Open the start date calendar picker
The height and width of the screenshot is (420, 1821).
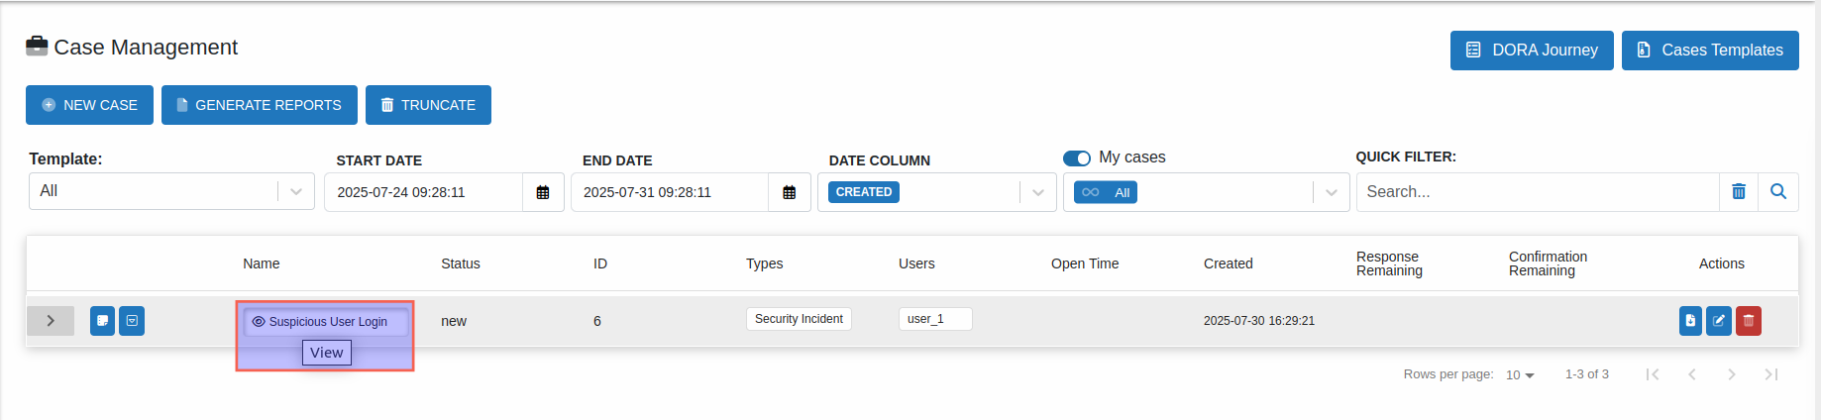click(x=543, y=192)
